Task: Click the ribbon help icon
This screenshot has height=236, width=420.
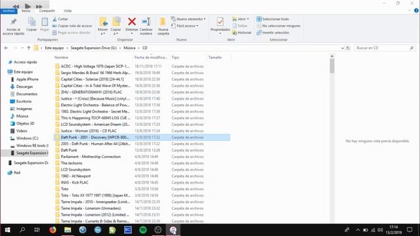Action: [x=416, y=10]
